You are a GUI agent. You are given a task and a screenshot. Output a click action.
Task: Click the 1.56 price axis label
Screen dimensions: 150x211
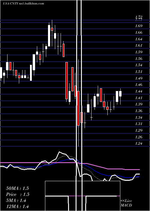point(139,59)
